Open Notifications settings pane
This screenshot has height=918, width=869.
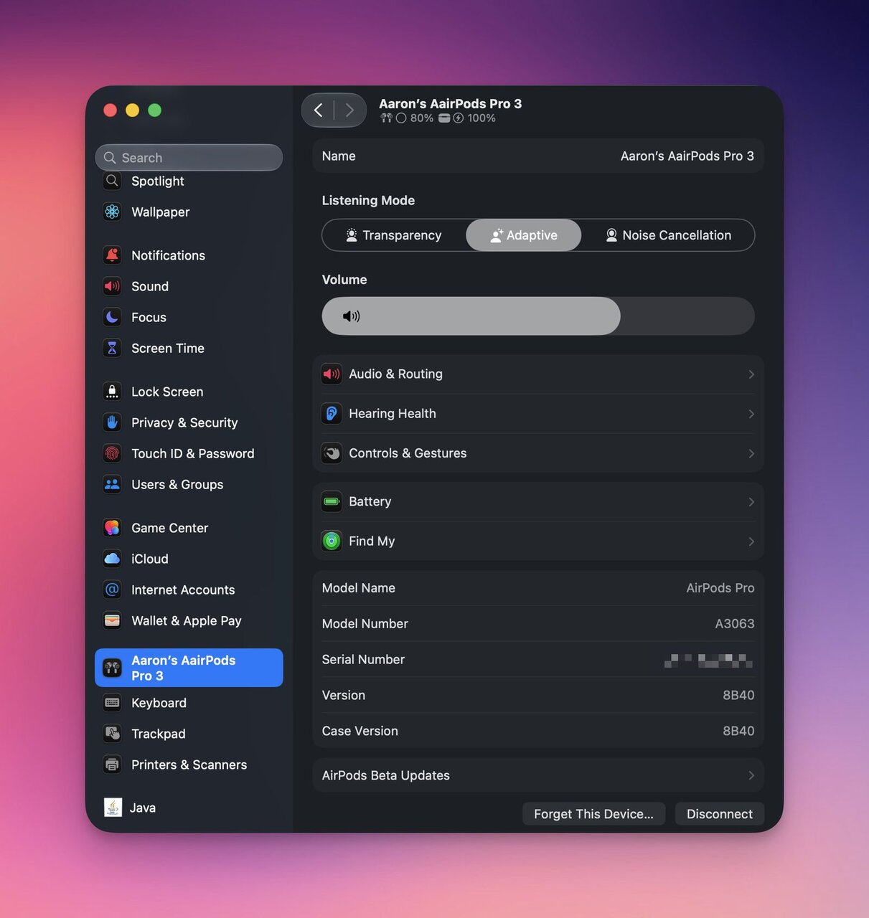[189, 255]
